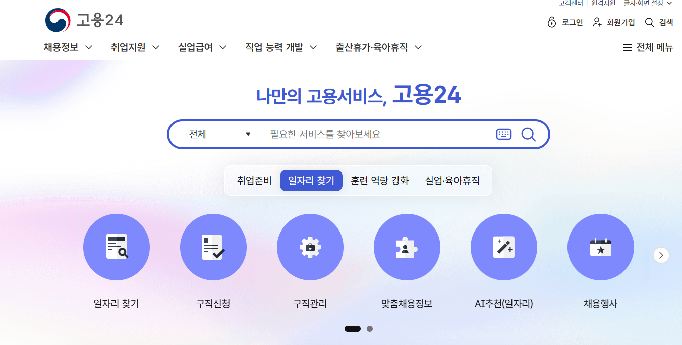Open the 출산휴가·육아휴직 menu

(372, 47)
